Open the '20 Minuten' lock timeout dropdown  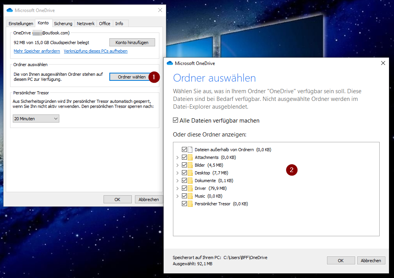coord(36,118)
